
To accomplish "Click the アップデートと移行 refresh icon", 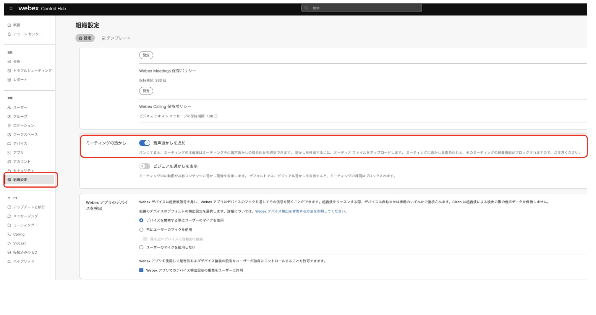I will click(9, 207).
